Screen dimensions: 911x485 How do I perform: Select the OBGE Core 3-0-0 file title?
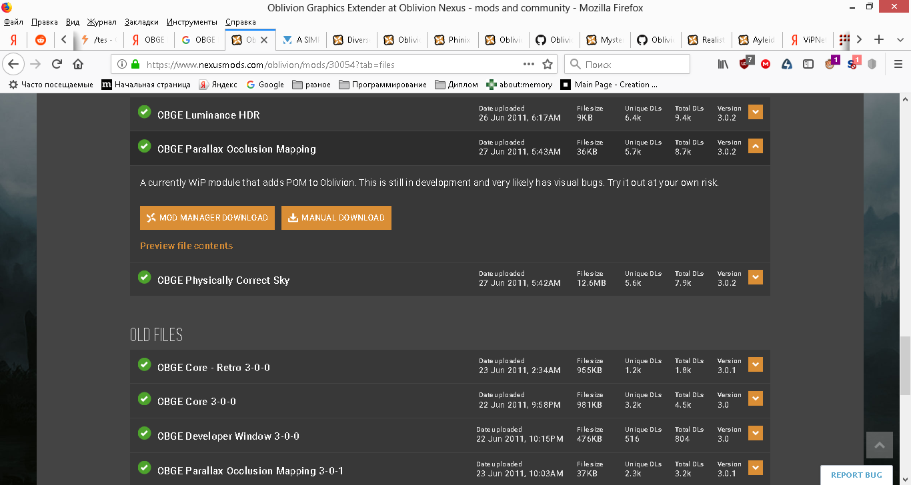[197, 401]
